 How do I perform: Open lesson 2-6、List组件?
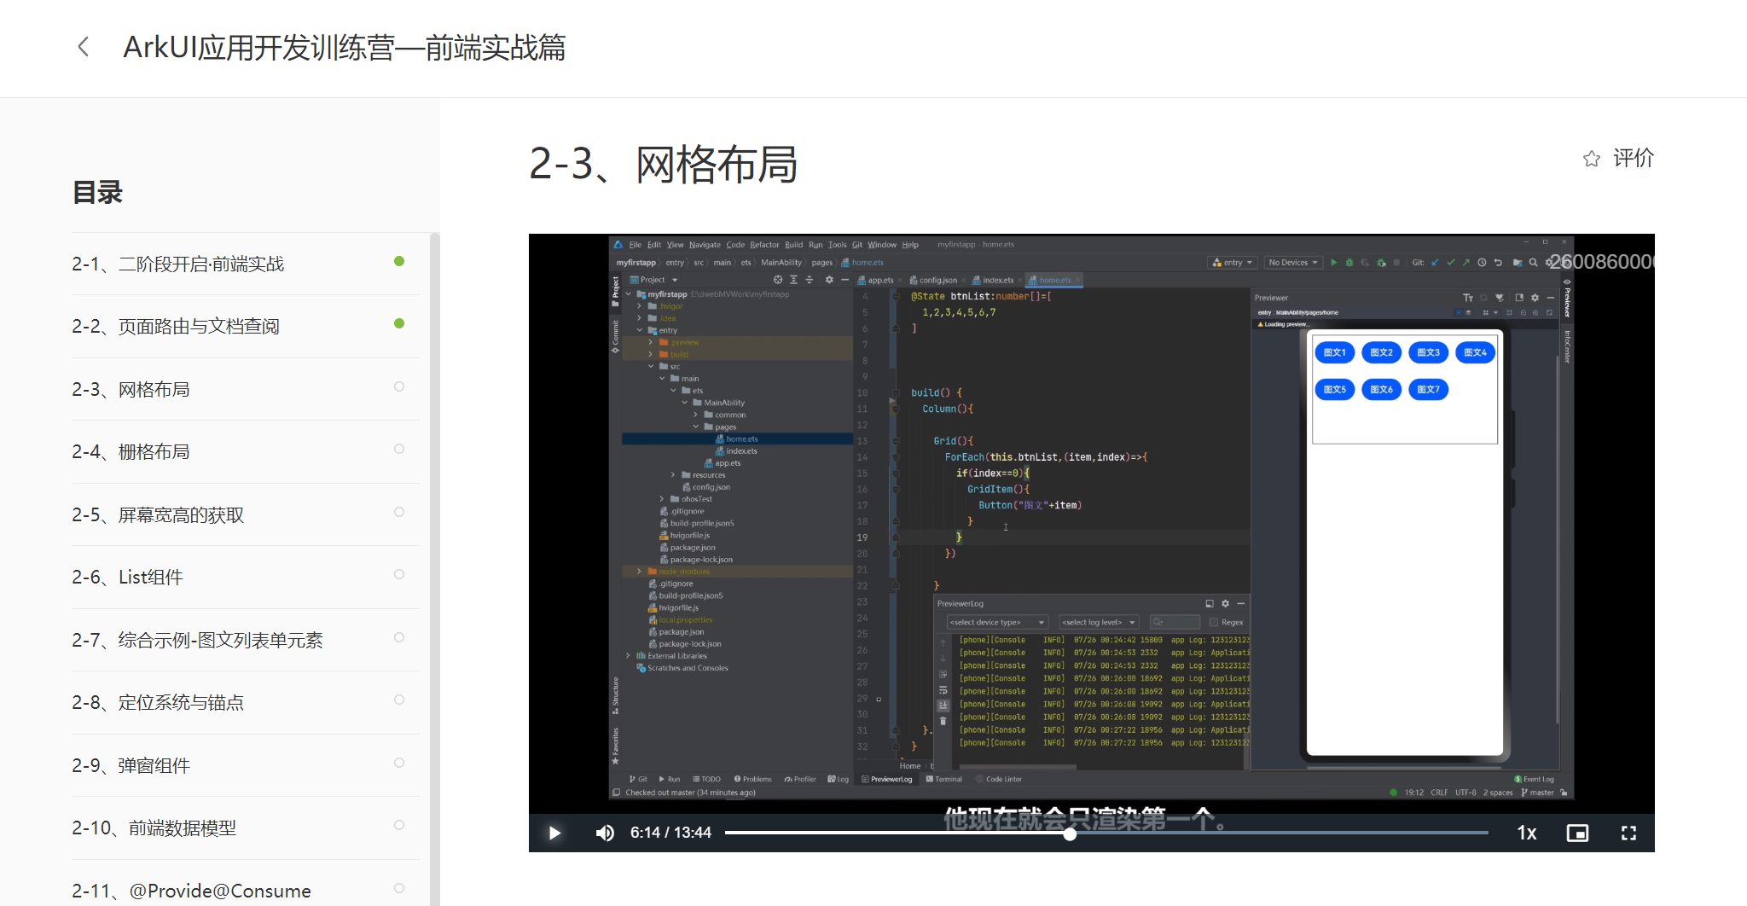pos(246,577)
